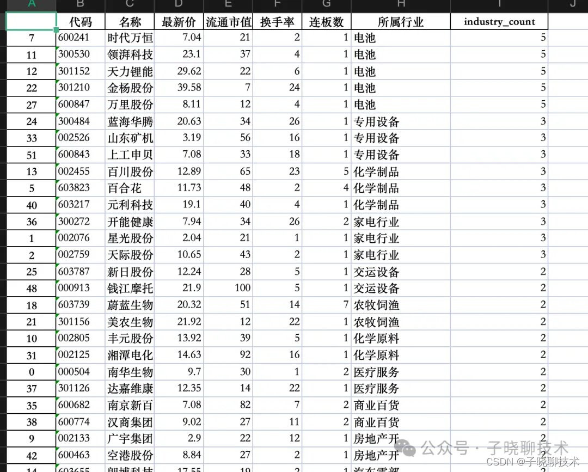
Task: Click the 电池 industry cell beside 万里股份
Action: (401, 105)
